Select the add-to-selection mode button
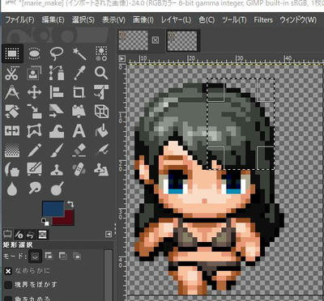This screenshot has width=324, height=301. point(49,256)
